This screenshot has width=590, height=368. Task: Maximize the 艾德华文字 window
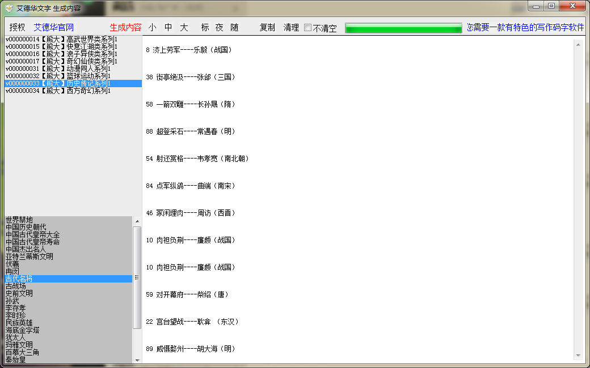coord(551,6)
